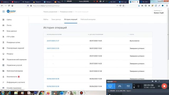169x95 pixels.
Task: Close the active RU-CENTER browser tab
Action: pos(138,2)
